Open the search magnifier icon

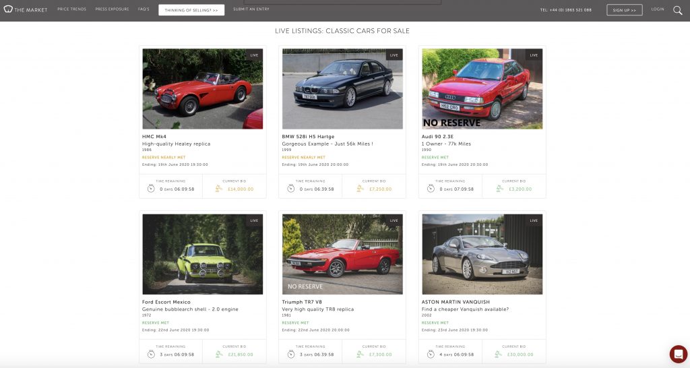tap(678, 10)
